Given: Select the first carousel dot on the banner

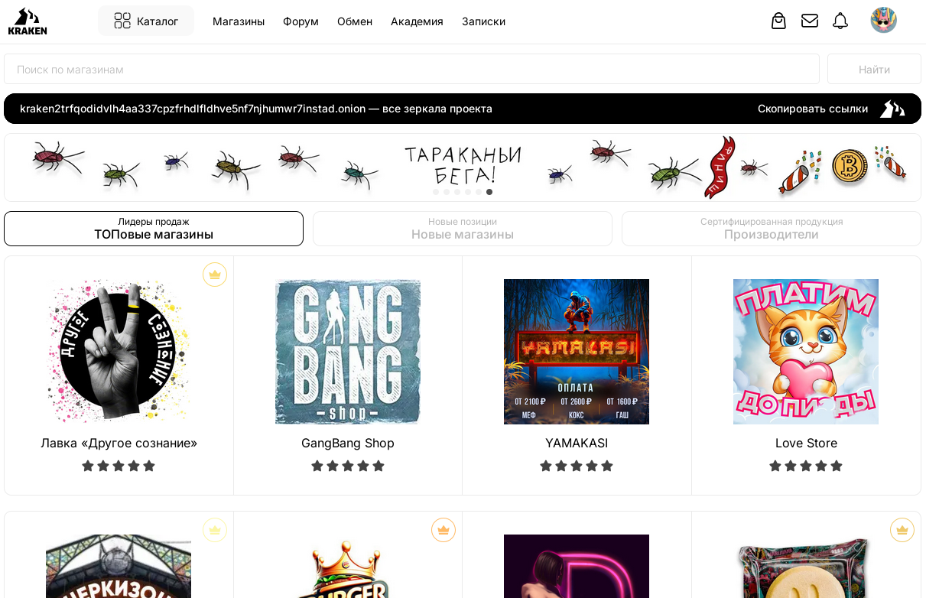Looking at the screenshot, I should click(436, 192).
